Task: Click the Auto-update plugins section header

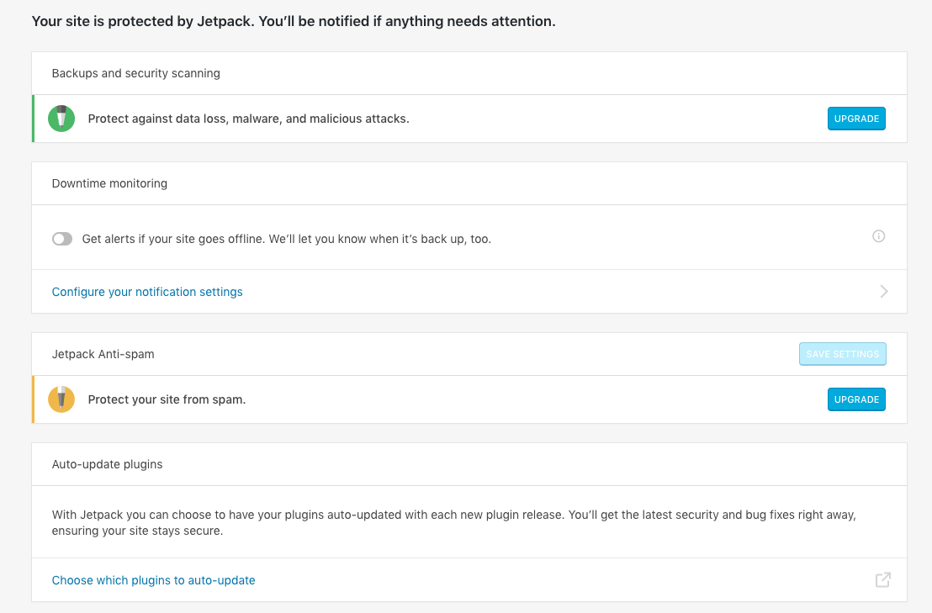Action: [107, 464]
